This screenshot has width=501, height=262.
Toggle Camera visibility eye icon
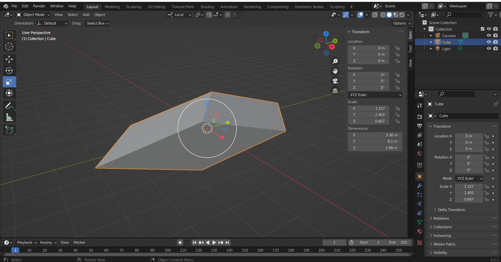(489, 36)
